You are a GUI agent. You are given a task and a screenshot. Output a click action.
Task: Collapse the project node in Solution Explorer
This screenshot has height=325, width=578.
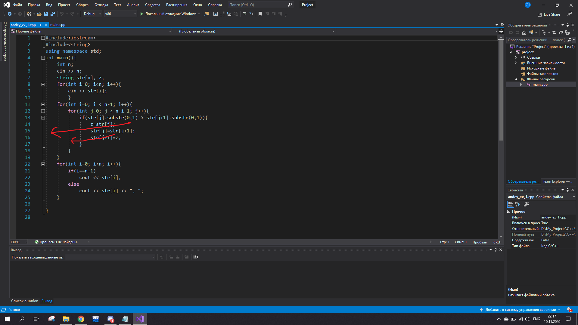(511, 52)
